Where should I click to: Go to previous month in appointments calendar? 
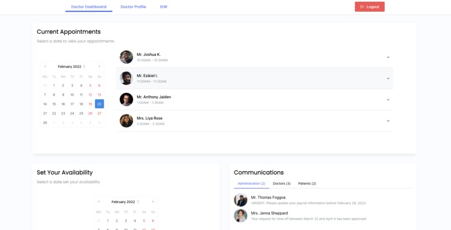click(45, 67)
